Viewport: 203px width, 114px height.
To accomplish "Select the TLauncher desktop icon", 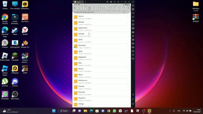I will [15, 57].
